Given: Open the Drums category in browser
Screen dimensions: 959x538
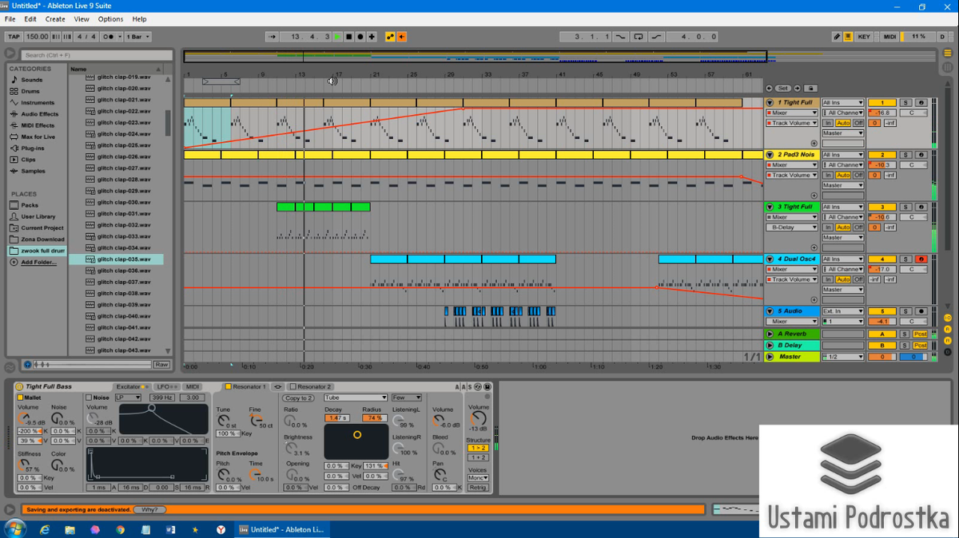Looking at the screenshot, I should coord(30,91).
